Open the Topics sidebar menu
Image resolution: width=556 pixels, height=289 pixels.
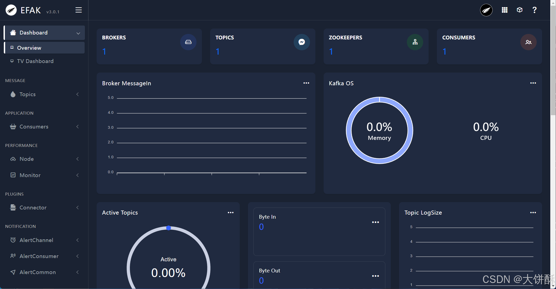[x=44, y=94]
